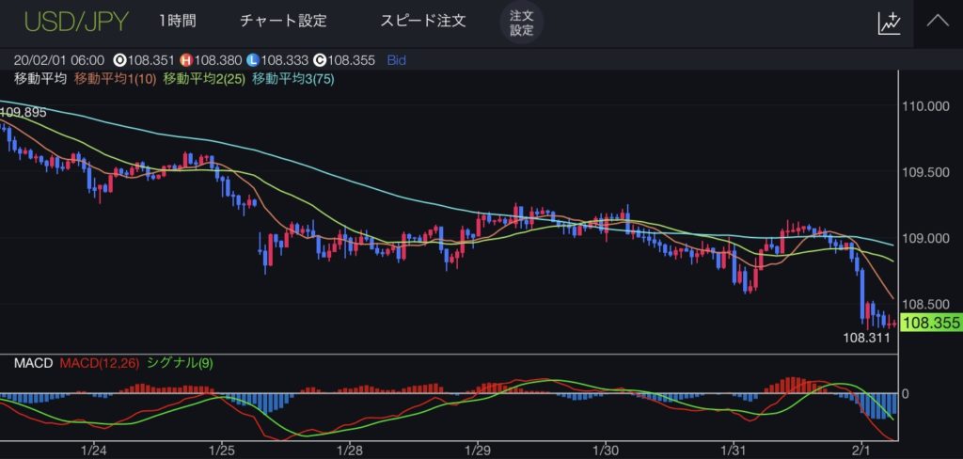Collapse the chart with the up chevron
Image resolution: width=963 pixels, height=459 pixels.
click(938, 22)
